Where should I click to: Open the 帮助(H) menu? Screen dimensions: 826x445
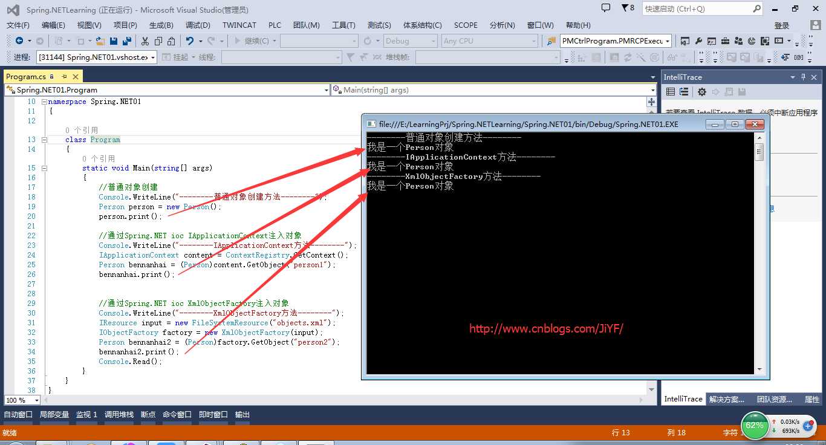(x=578, y=25)
